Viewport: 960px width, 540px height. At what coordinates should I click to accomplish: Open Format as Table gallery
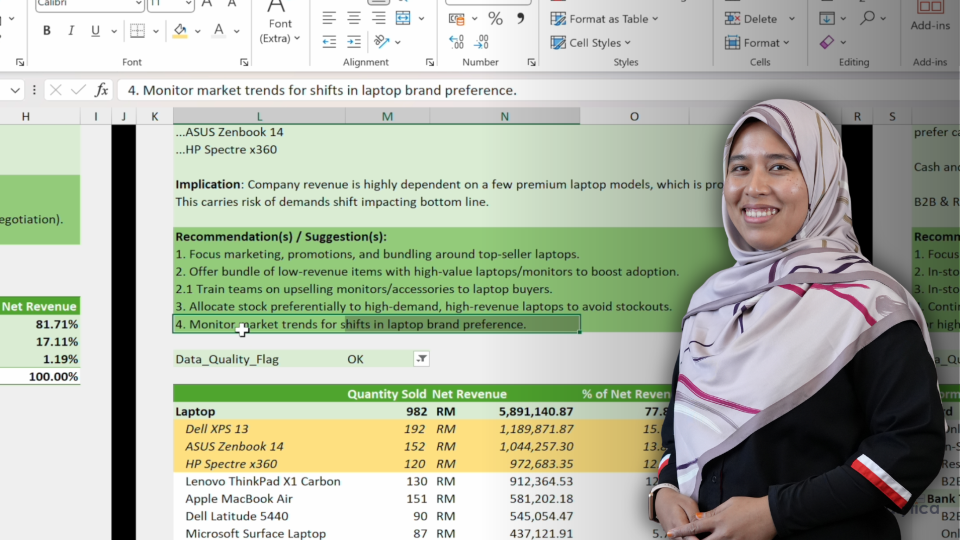pyautogui.click(x=604, y=19)
